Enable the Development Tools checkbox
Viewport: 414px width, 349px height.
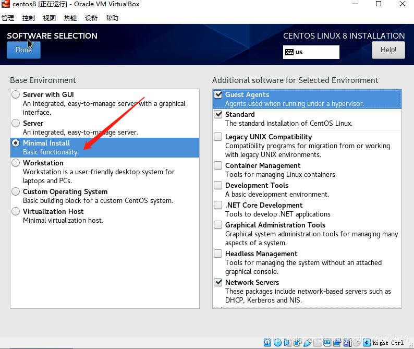coord(218,186)
